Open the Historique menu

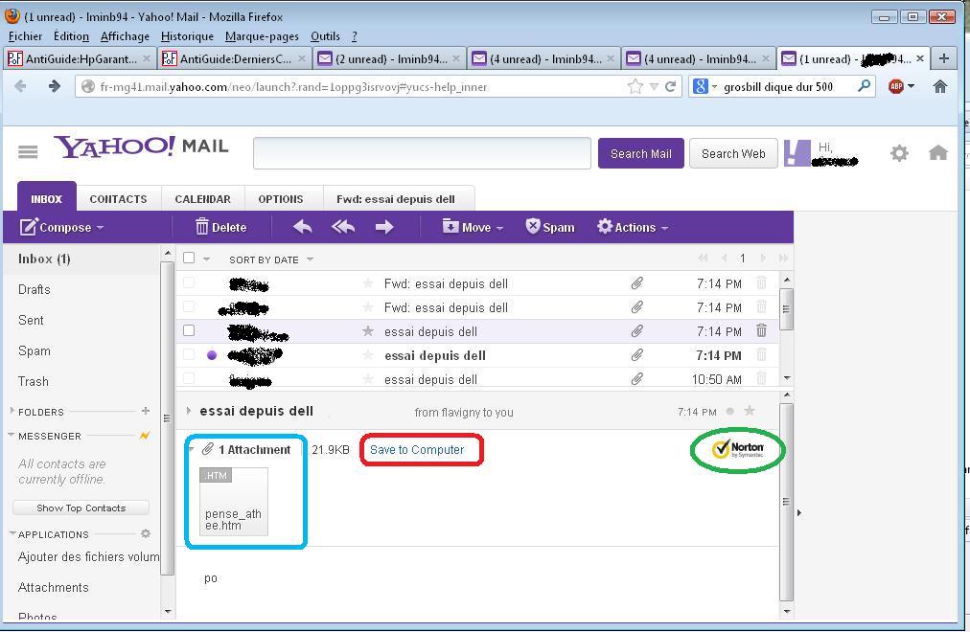coord(187,36)
